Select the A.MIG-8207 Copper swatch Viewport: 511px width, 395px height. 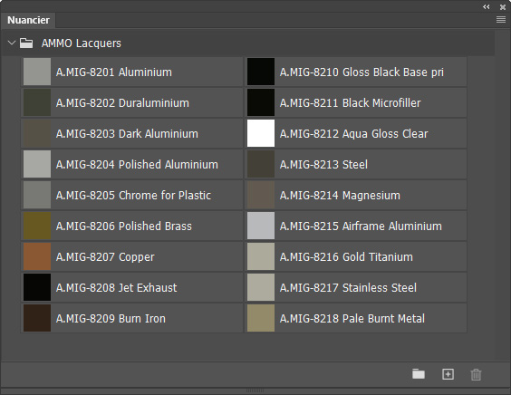(x=37, y=256)
